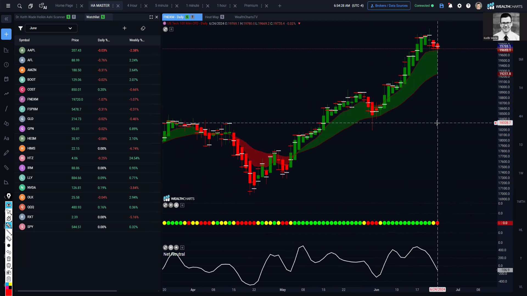Open the WealthChartsTV tab
527x296 pixels.
point(246,17)
